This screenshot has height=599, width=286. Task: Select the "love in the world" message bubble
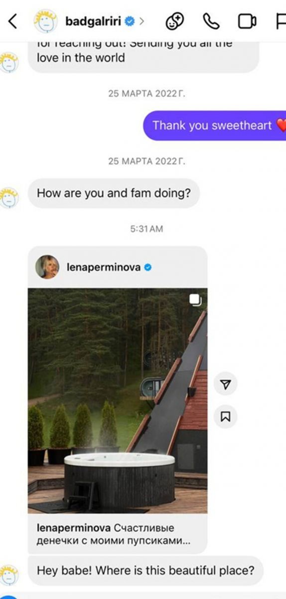pyautogui.click(x=143, y=54)
